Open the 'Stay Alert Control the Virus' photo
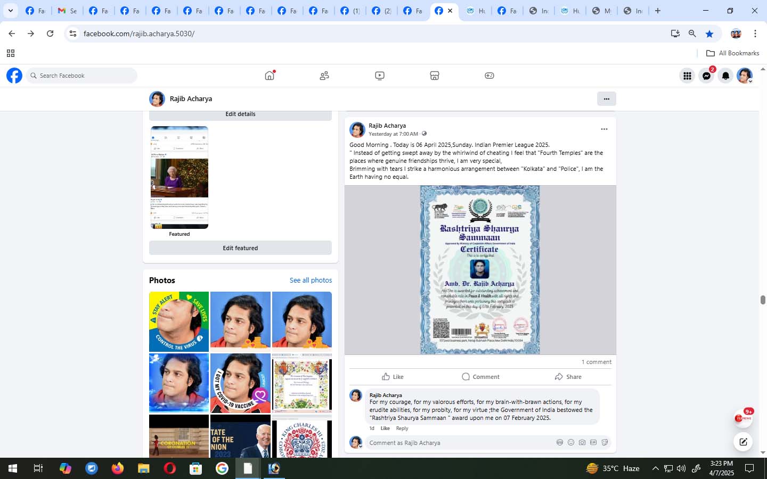This screenshot has height=479, width=767. click(179, 321)
